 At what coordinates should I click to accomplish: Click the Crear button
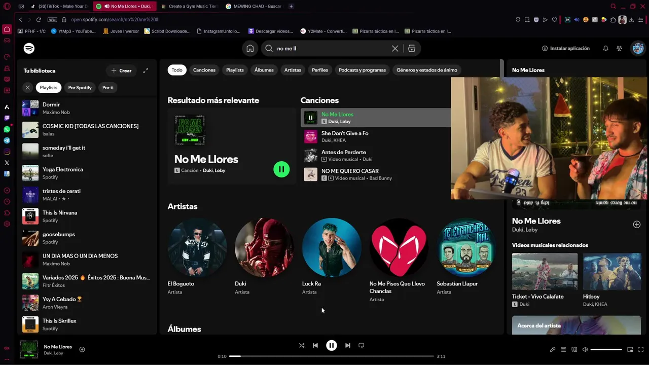pyautogui.click(x=121, y=70)
